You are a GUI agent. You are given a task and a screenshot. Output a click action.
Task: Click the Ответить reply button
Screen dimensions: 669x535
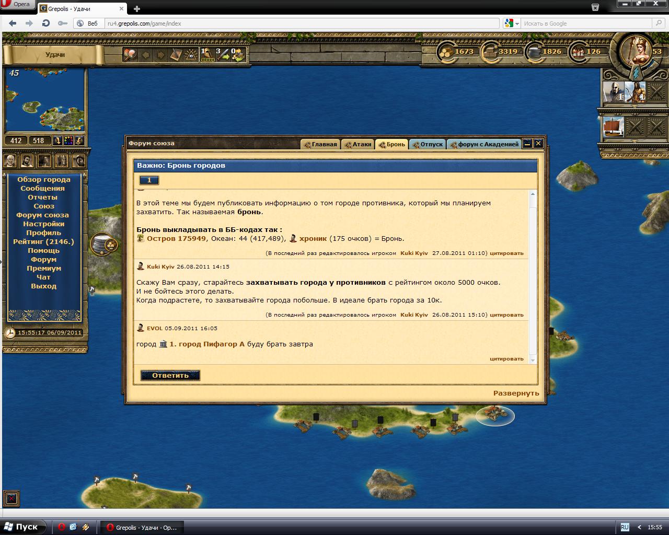coord(170,375)
